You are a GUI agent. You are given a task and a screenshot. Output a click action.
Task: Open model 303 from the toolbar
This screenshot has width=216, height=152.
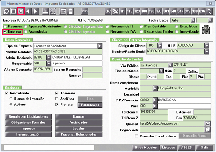(166, 11)
